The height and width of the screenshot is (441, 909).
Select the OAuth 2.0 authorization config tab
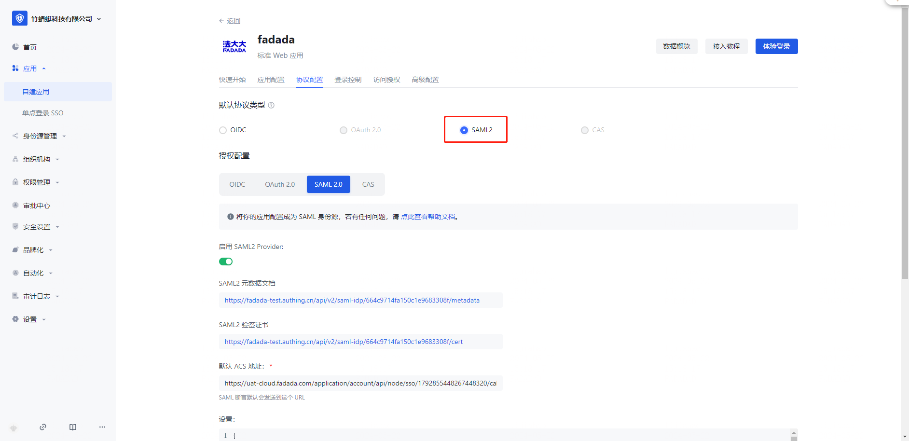[x=280, y=184]
